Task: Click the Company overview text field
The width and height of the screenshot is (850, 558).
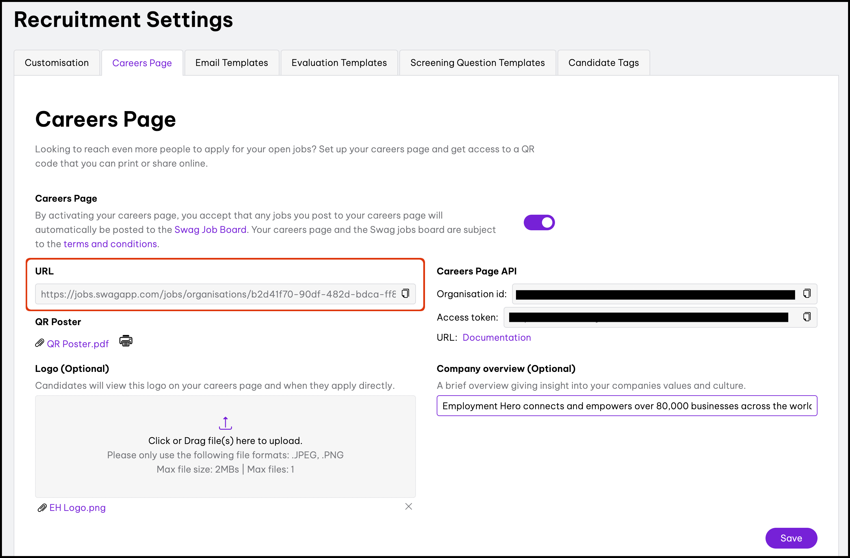Action: (x=626, y=406)
